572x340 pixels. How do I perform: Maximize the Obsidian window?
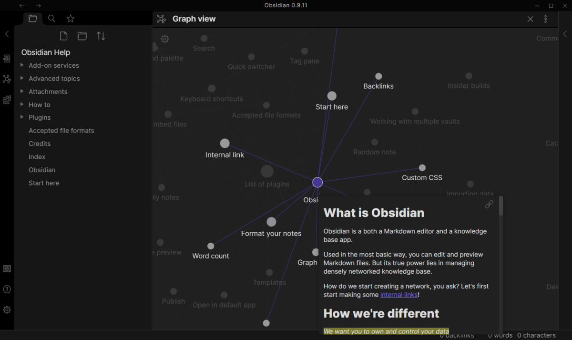tap(551, 6)
